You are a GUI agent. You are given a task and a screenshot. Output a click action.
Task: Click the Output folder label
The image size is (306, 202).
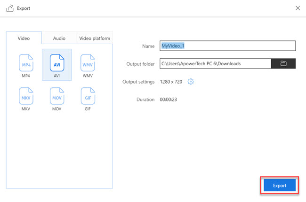click(140, 64)
